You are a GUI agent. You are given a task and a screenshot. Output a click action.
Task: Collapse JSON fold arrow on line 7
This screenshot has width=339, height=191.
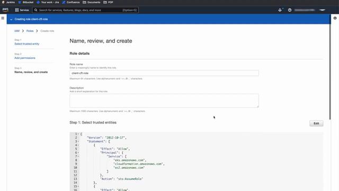pyautogui.click(x=78, y=157)
